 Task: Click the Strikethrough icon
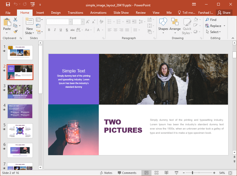point(73,30)
